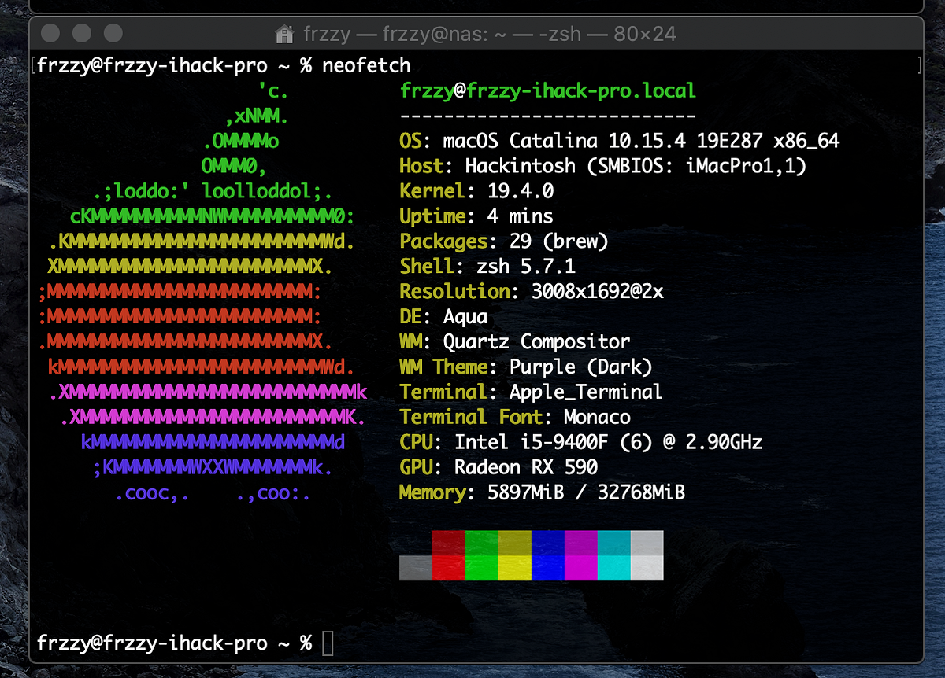
Task: Click the minimize window traffic light button
Action: 81,33
